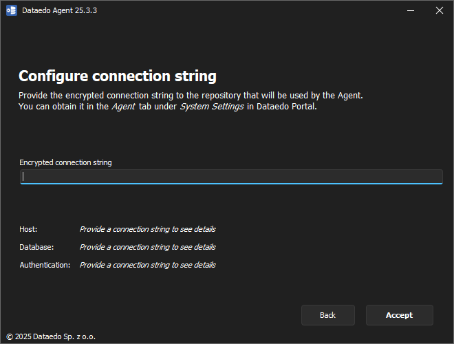
Task: Click the Authentication placeholder details text
Action: [x=148, y=266]
